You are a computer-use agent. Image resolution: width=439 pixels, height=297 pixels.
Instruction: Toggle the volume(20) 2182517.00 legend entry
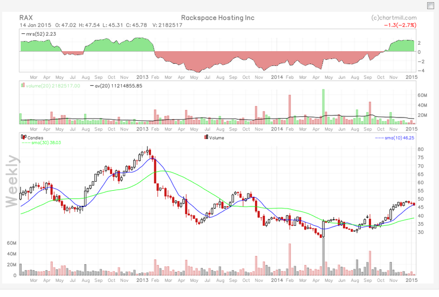pyautogui.click(x=51, y=86)
